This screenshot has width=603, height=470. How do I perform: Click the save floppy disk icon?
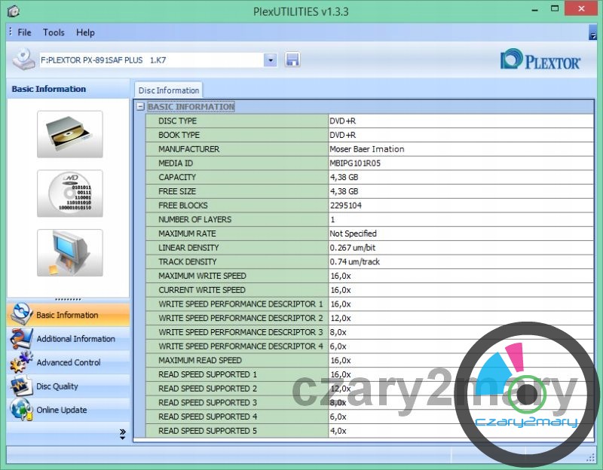tap(292, 60)
